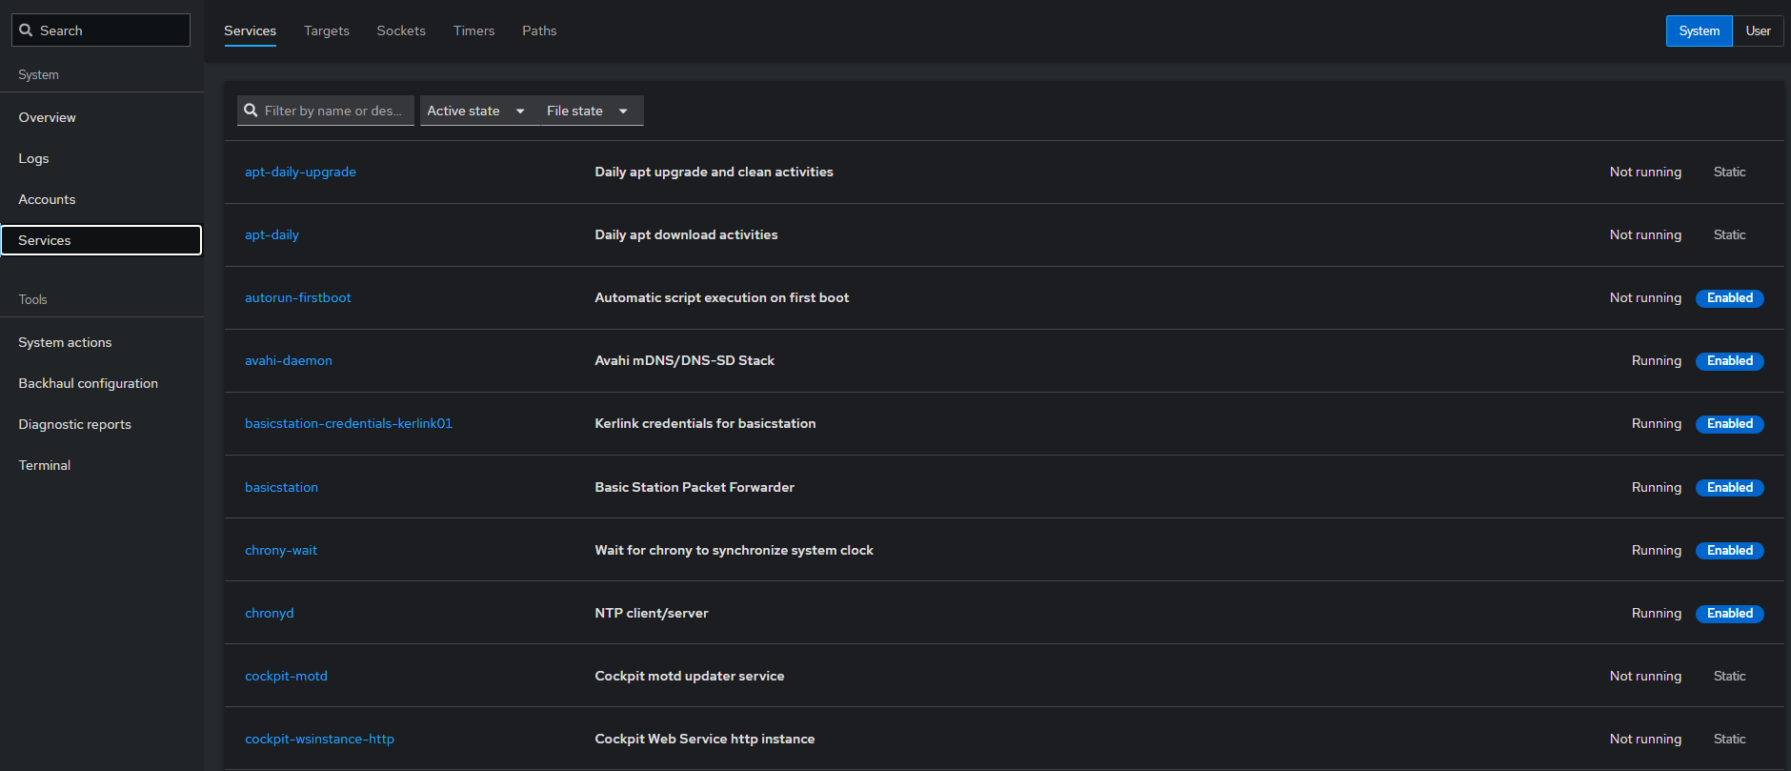Open the cockpit-motd service
The height and width of the screenshot is (771, 1791).
click(x=286, y=676)
